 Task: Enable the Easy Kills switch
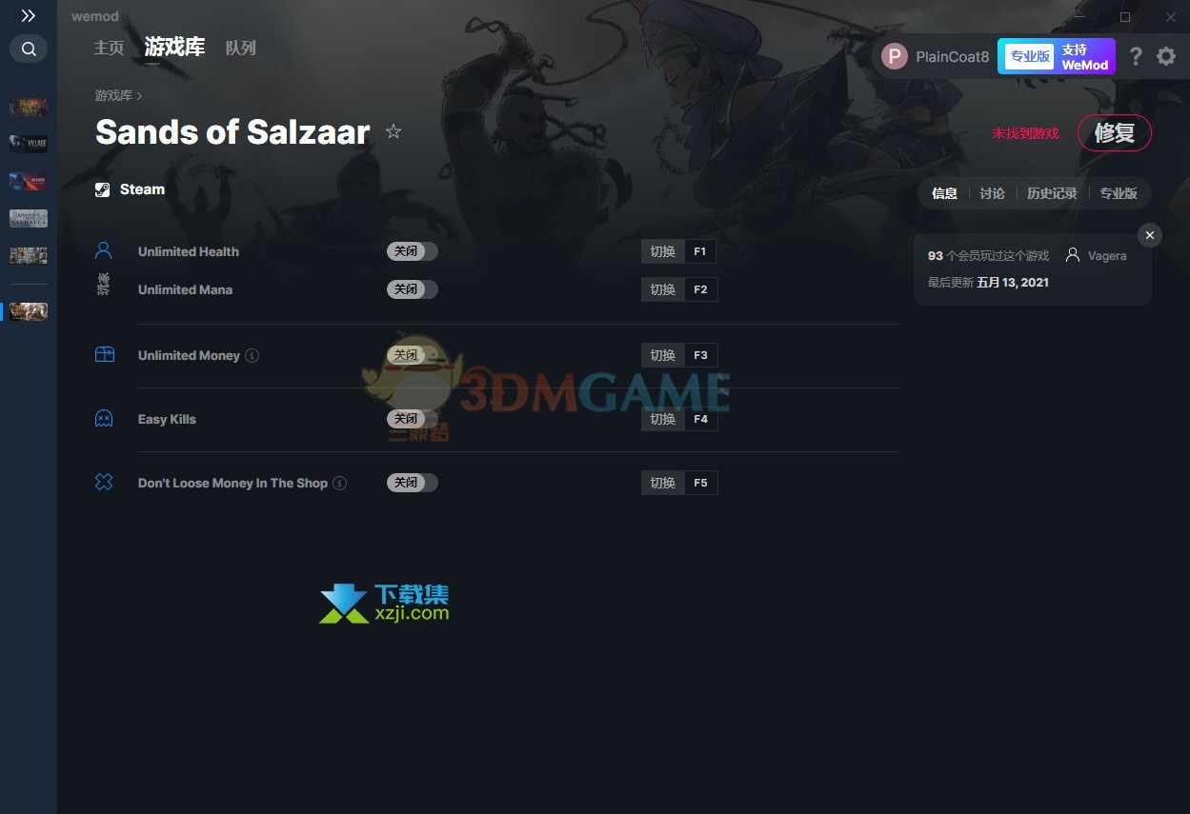point(413,419)
